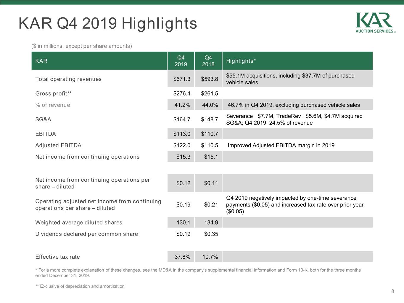
Task: Select the $0.35 dividends value
Action: click(x=211, y=234)
